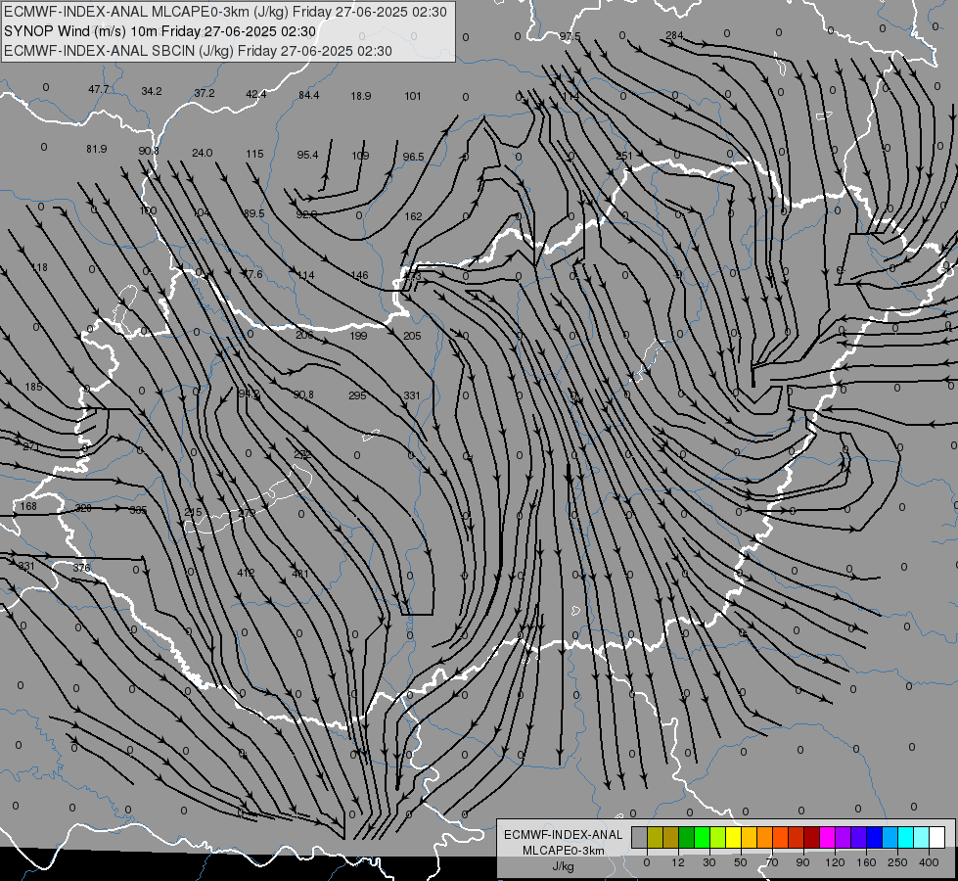Click the map value 162
Image resolution: width=958 pixels, height=881 pixels.
(x=413, y=216)
